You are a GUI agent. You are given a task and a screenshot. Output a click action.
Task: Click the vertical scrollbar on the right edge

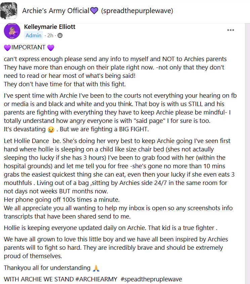[x=247, y=154]
